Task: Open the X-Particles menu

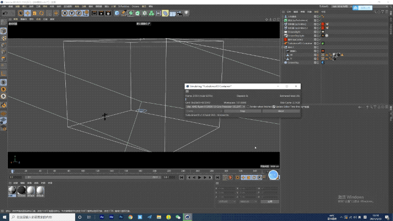Action: tap(124, 6)
